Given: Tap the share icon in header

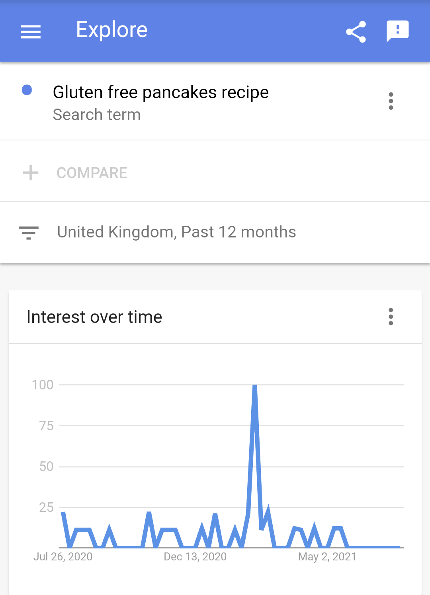Looking at the screenshot, I should [x=356, y=31].
